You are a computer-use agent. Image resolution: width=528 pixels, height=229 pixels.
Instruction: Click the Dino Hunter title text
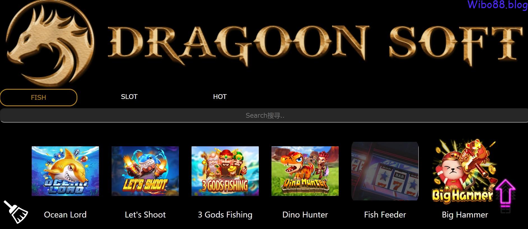[305, 215]
